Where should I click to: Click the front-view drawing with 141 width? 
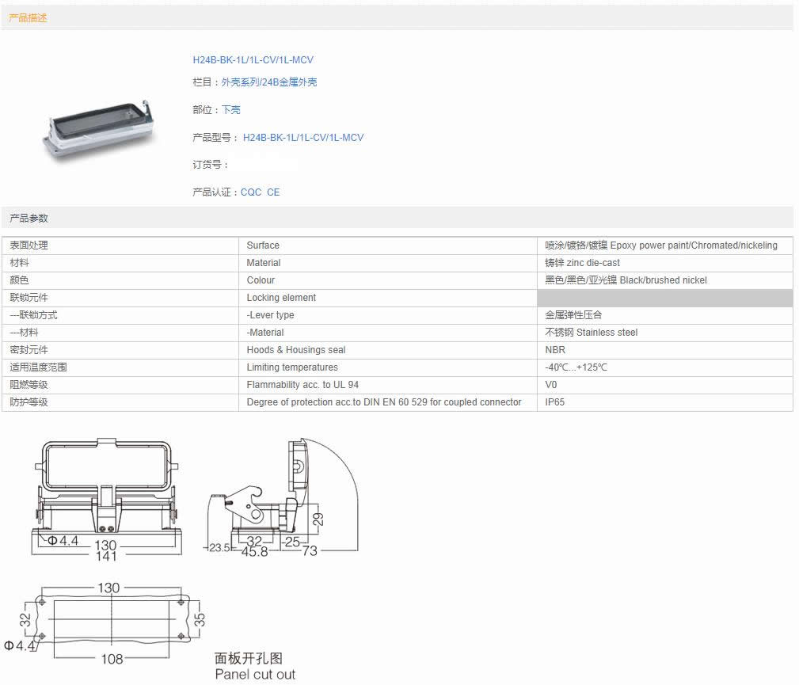(106, 499)
